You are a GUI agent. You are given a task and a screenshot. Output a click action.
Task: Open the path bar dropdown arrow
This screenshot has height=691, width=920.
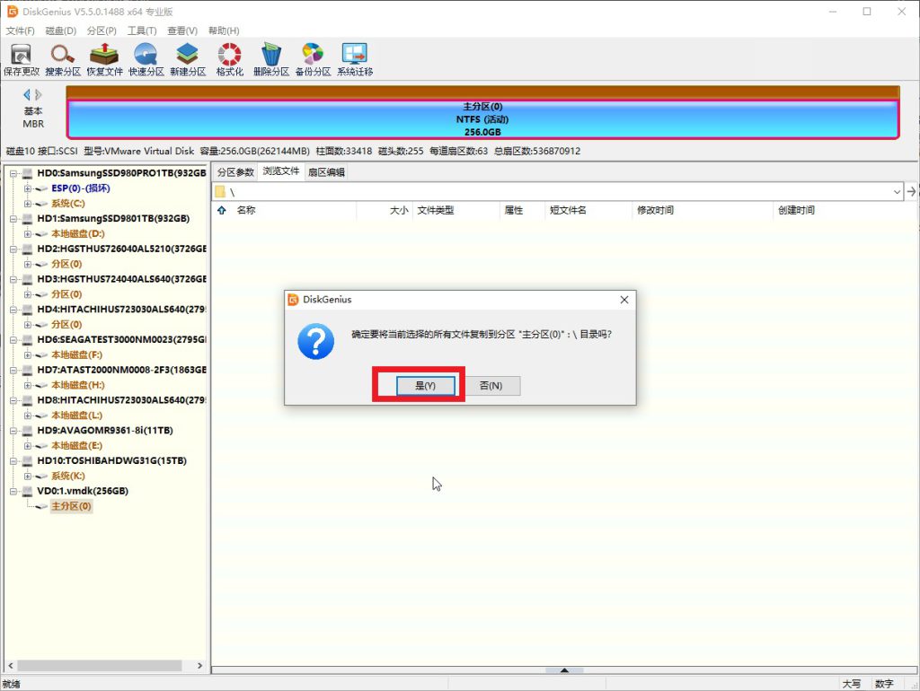coord(897,192)
